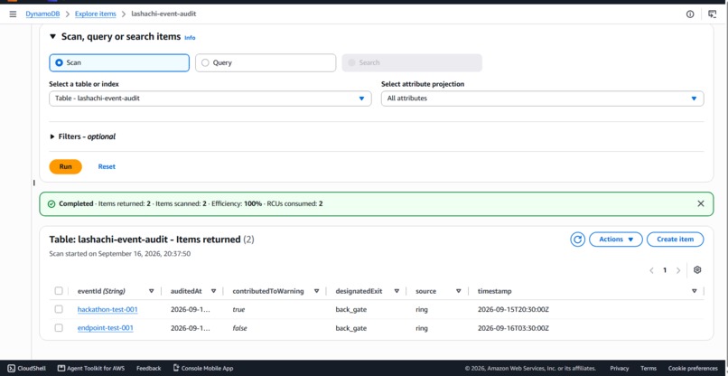The image size is (728, 376).
Task: Sort by contributedToWarning column arrow
Action: 317,291
